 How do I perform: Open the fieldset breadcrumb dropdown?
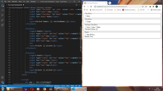tap(49, 8)
